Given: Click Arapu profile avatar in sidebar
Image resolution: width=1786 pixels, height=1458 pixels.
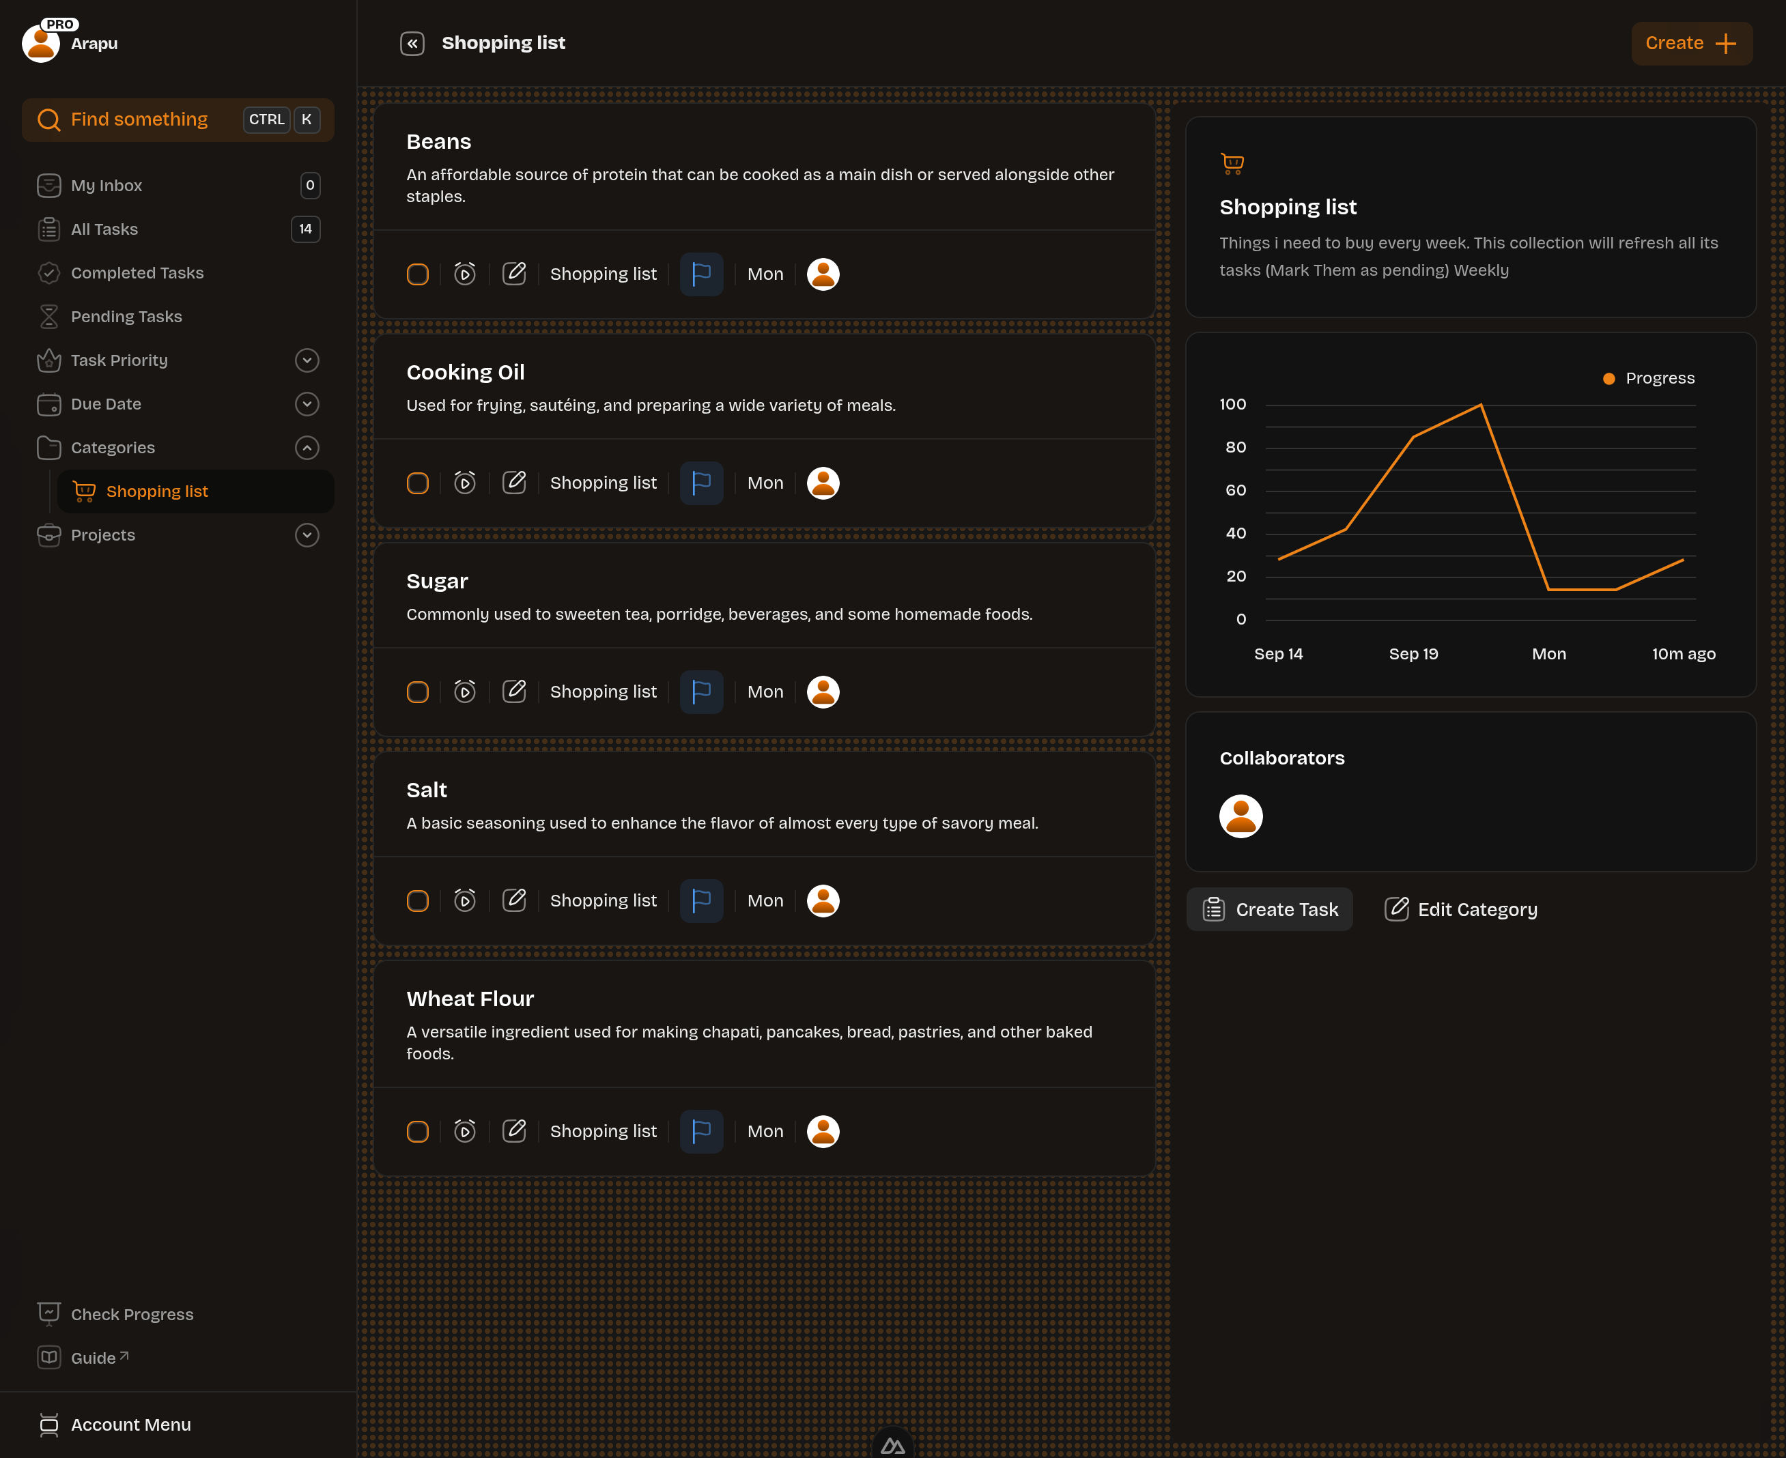Looking at the screenshot, I should pyautogui.click(x=40, y=44).
